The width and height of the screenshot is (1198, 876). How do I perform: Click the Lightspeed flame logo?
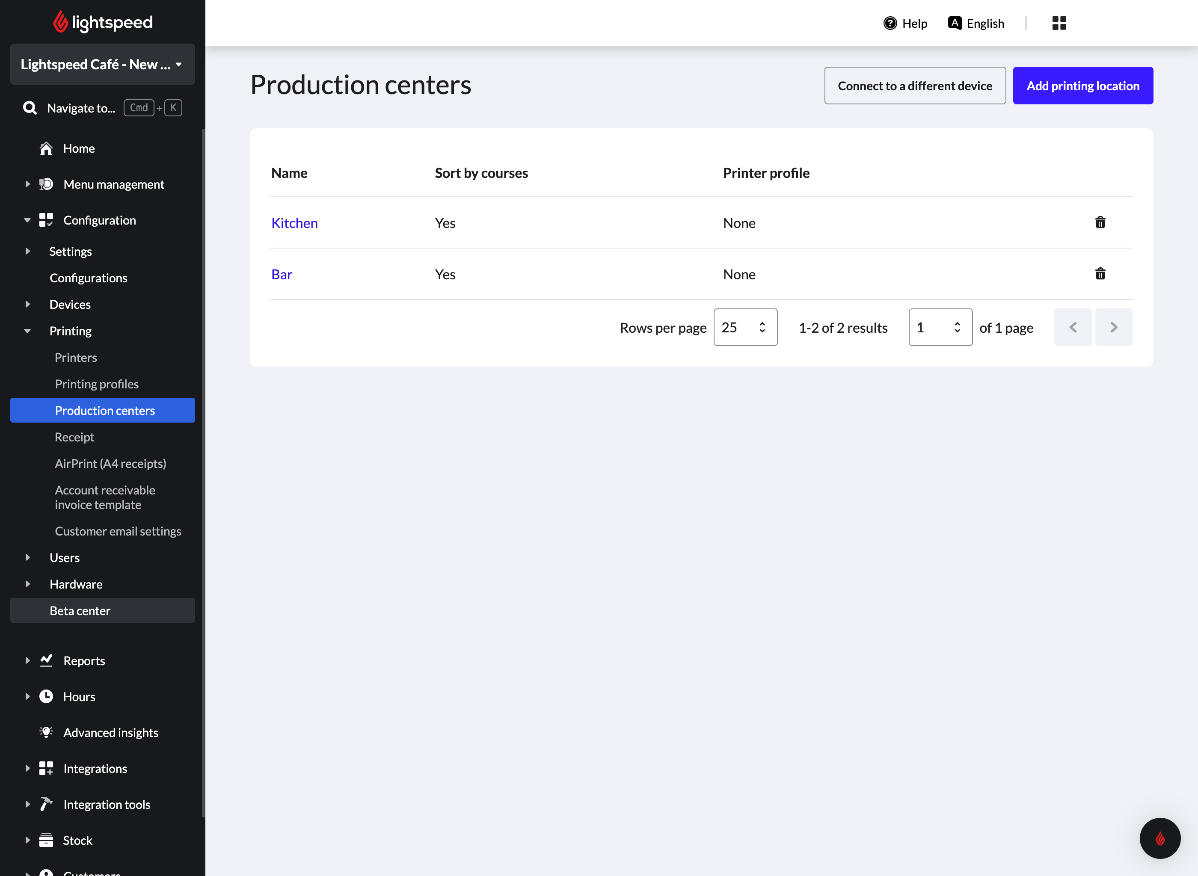60,22
